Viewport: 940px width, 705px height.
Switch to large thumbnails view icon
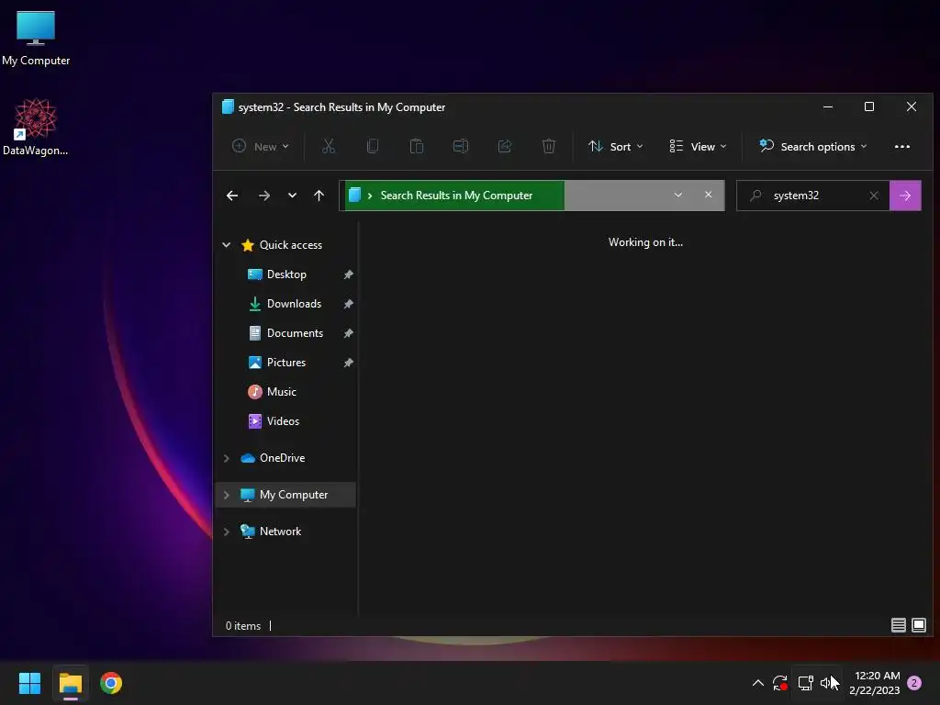tap(918, 625)
